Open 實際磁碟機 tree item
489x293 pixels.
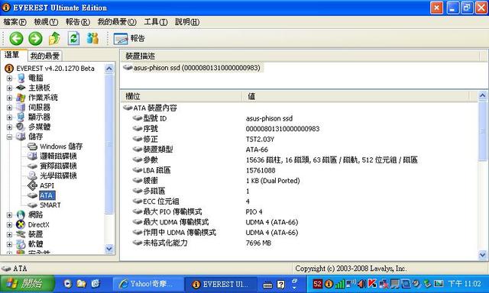point(52,166)
